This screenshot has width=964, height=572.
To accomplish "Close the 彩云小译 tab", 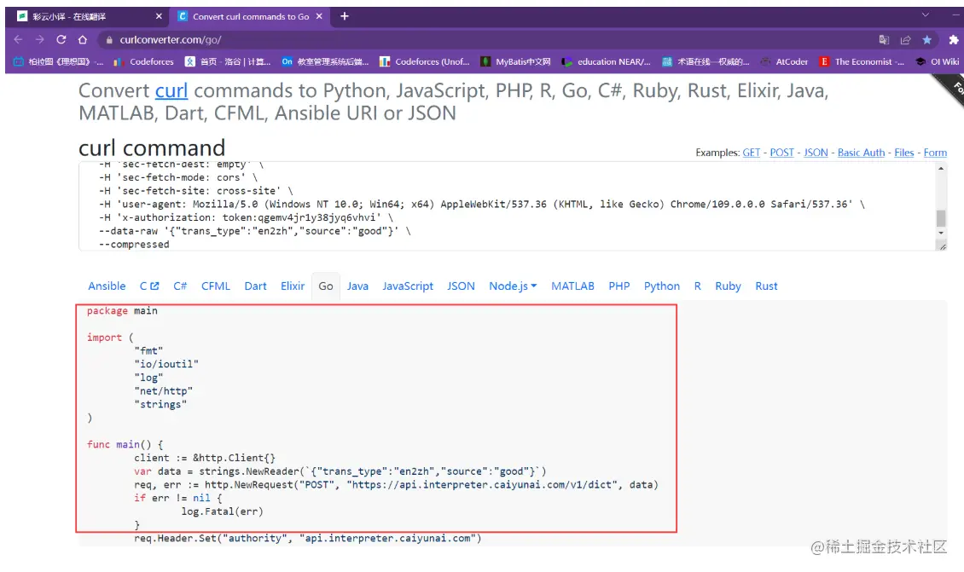I will (x=159, y=16).
